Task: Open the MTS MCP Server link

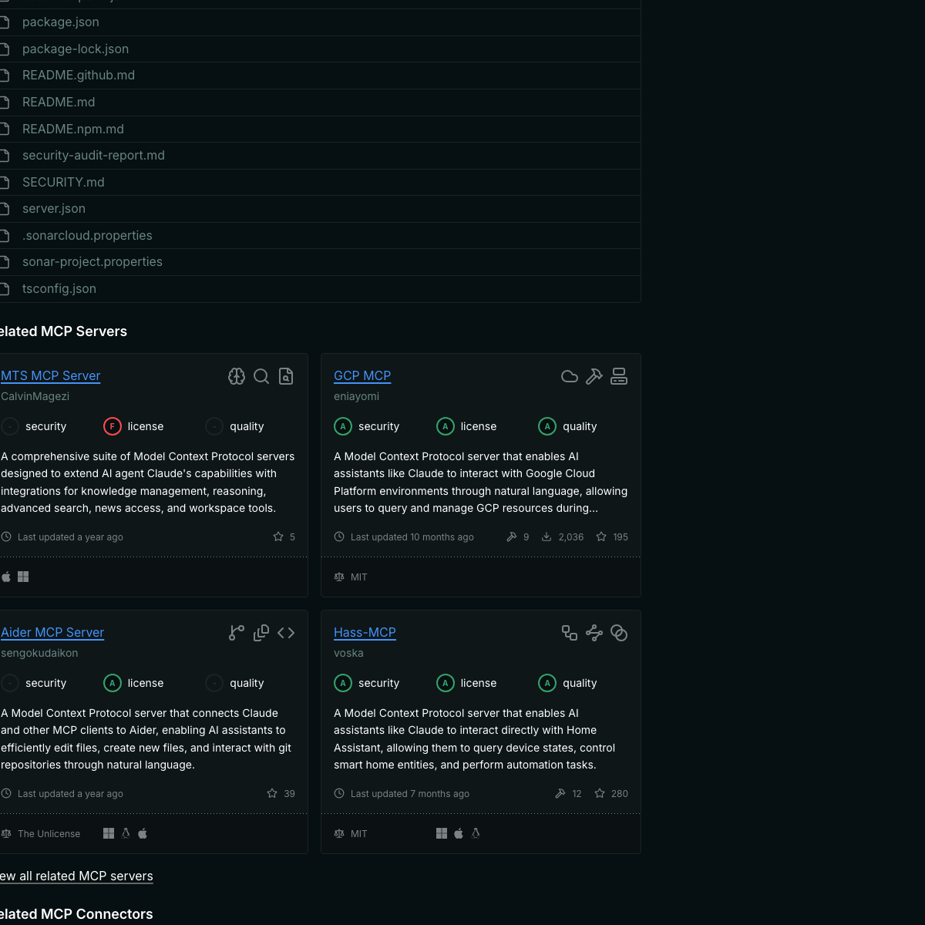Action: coord(51,375)
